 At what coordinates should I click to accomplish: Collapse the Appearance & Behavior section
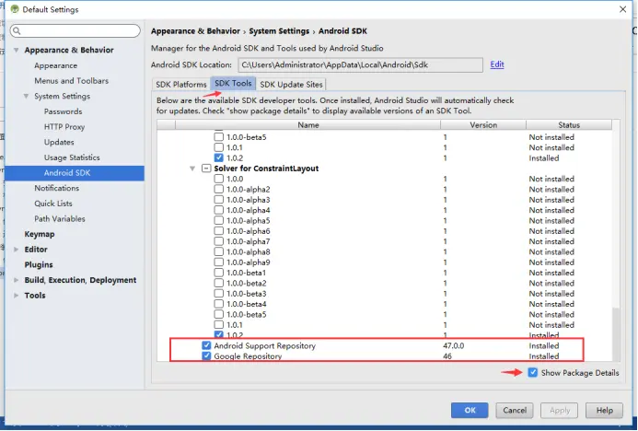(x=17, y=50)
